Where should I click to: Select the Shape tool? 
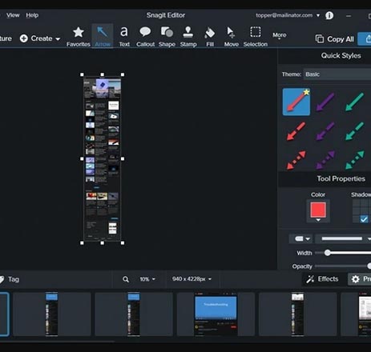(x=167, y=37)
